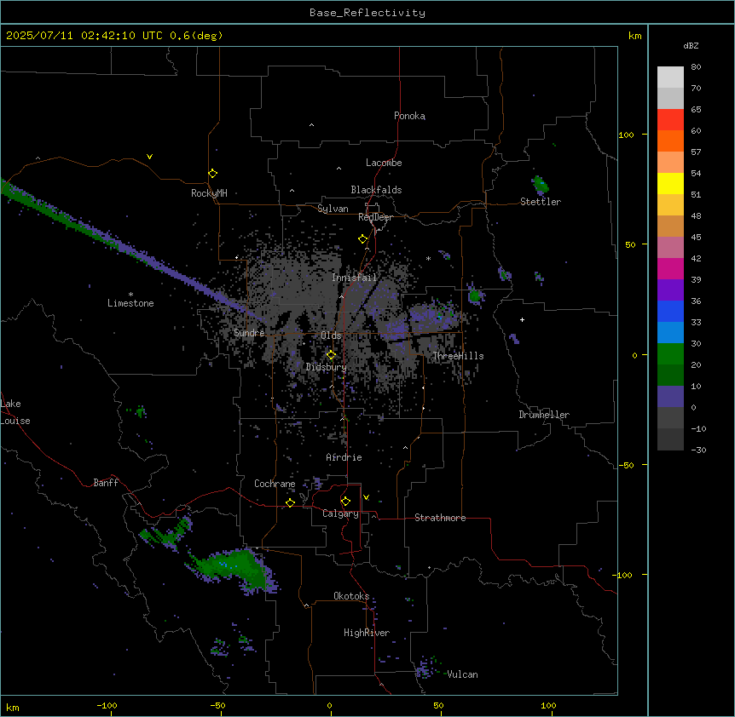
Task: Click the HighRiver label
Action: tap(367, 633)
